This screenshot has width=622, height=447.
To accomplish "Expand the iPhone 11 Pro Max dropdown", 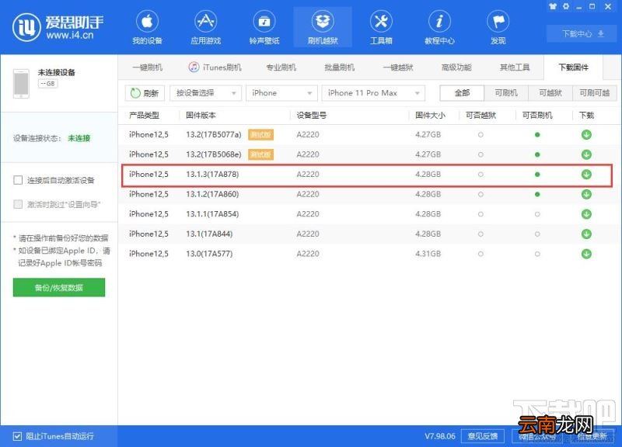I will [373, 93].
